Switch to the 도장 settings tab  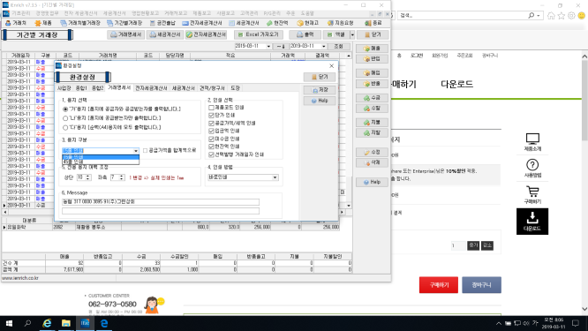click(x=235, y=88)
